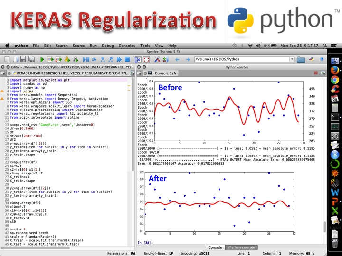
Task: Select the KERAS.LINEAR.REGRESION editor file tab
Action: (71, 73)
